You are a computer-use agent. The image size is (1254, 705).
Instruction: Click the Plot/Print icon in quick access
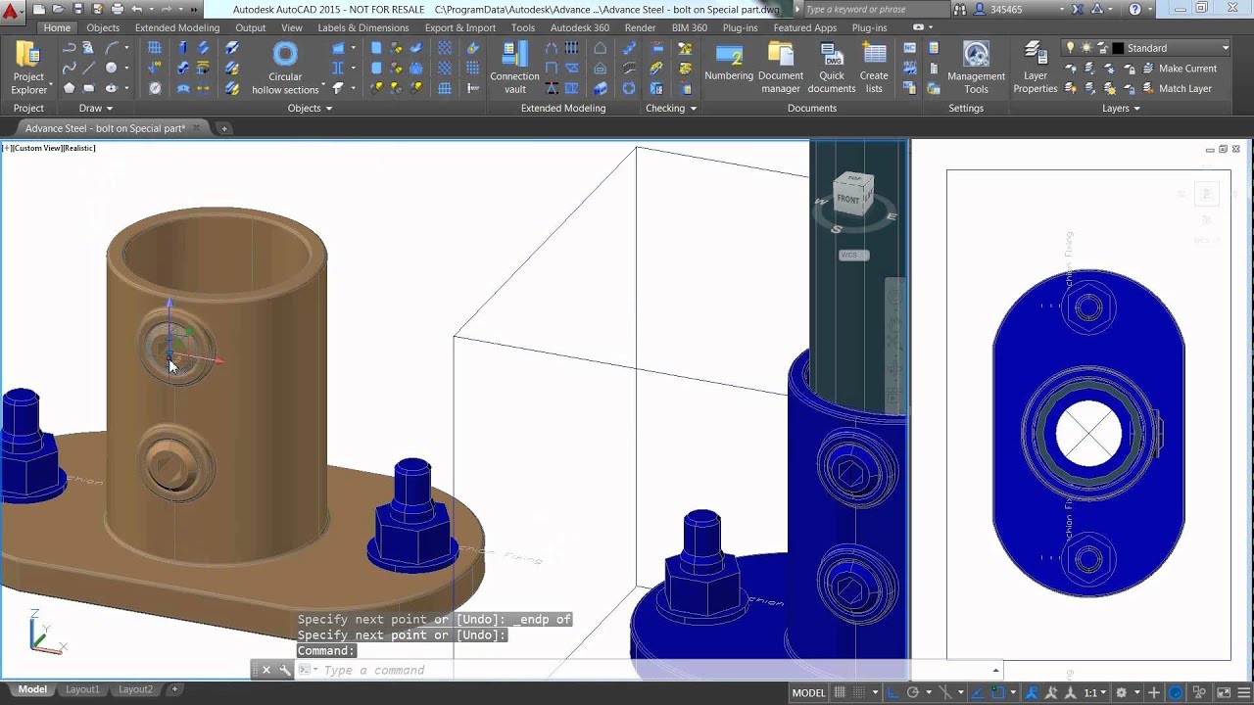click(x=117, y=9)
